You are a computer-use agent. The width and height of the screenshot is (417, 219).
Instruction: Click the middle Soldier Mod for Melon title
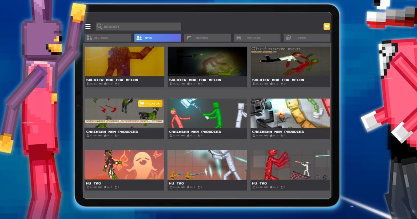click(x=195, y=80)
